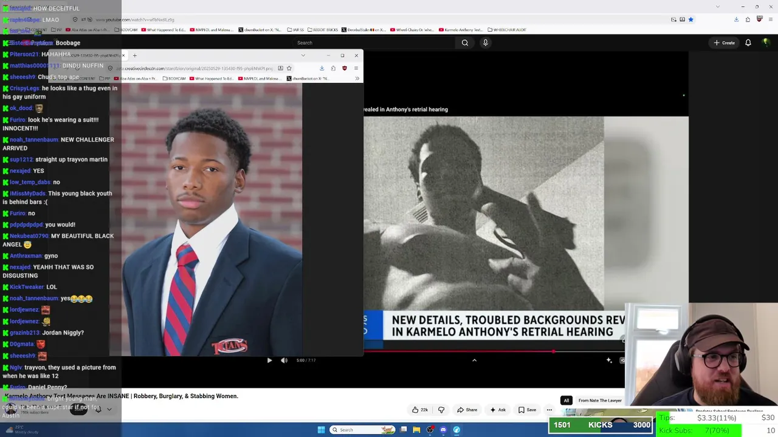This screenshot has height=437, width=778.
Task: Like the video with 22k thumbs up
Action: click(x=419, y=410)
